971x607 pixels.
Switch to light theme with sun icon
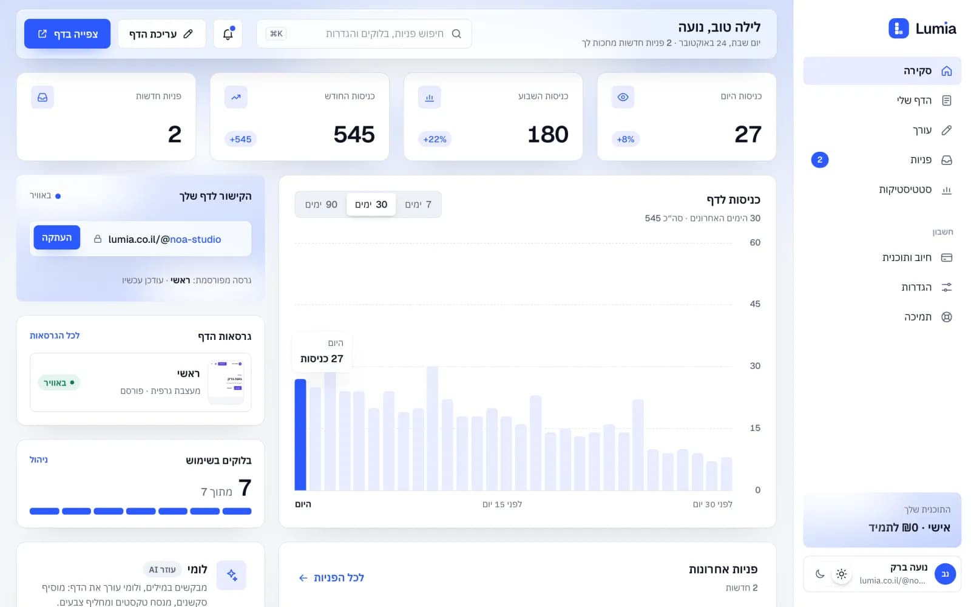(841, 574)
